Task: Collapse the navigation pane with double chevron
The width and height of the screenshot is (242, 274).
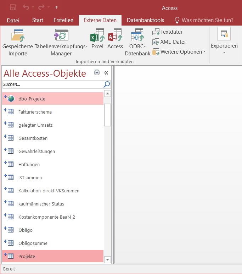Action: coord(106,73)
